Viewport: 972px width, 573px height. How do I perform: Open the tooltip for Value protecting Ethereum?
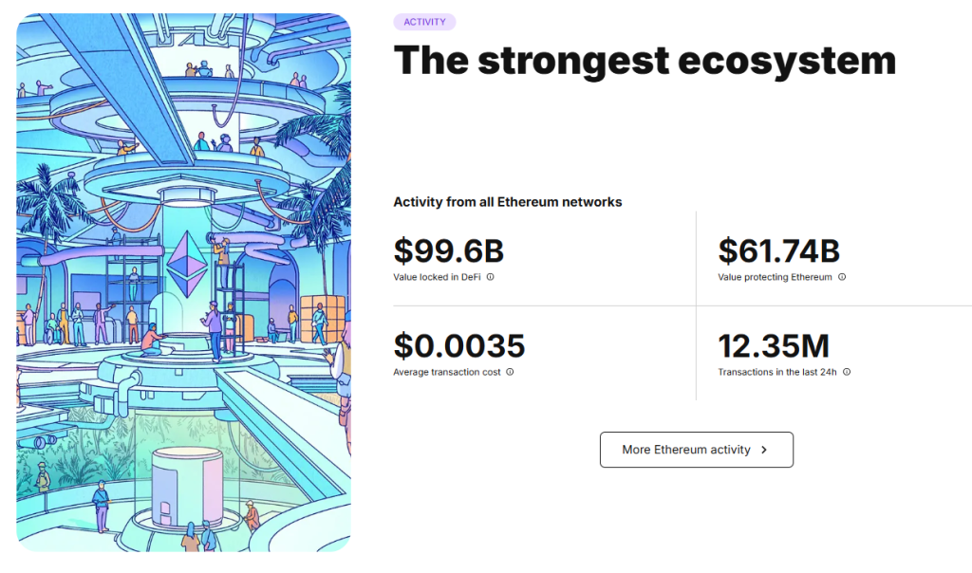pos(842,276)
